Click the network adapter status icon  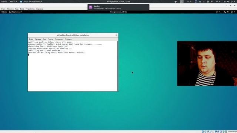[x=208, y=132]
